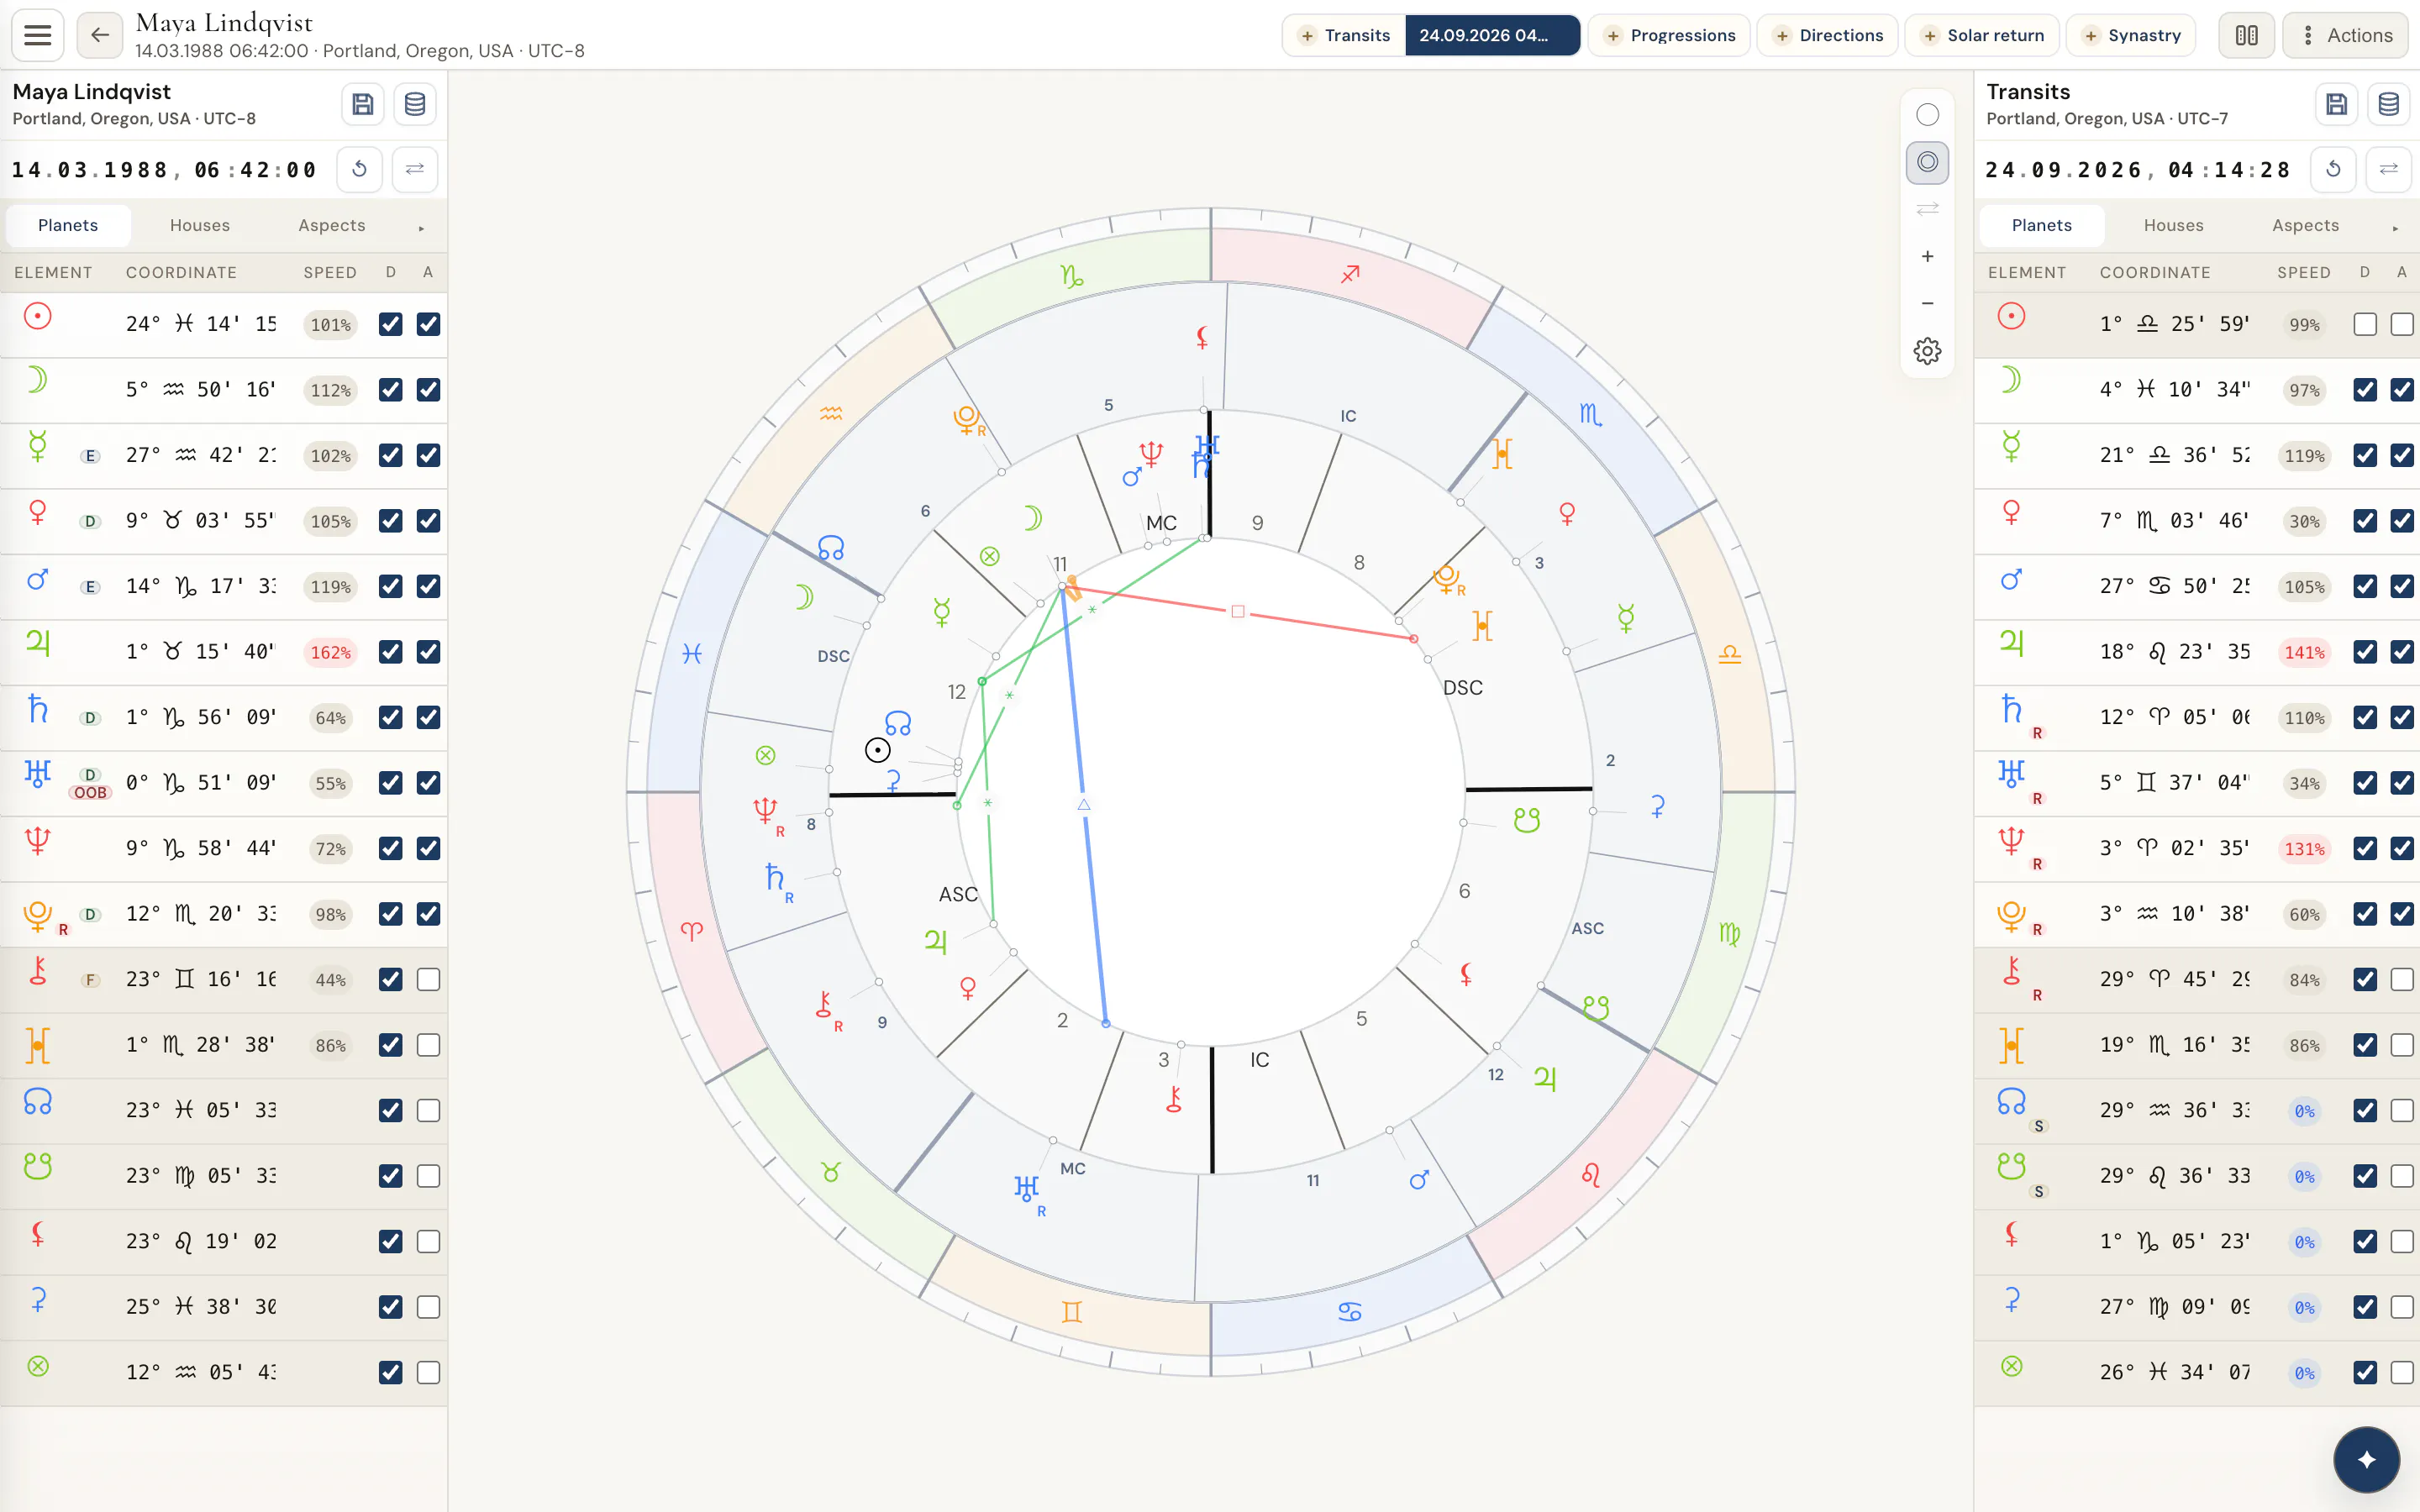
Task: Select natal Jupiter speed 162% value
Action: tap(331, 652)
